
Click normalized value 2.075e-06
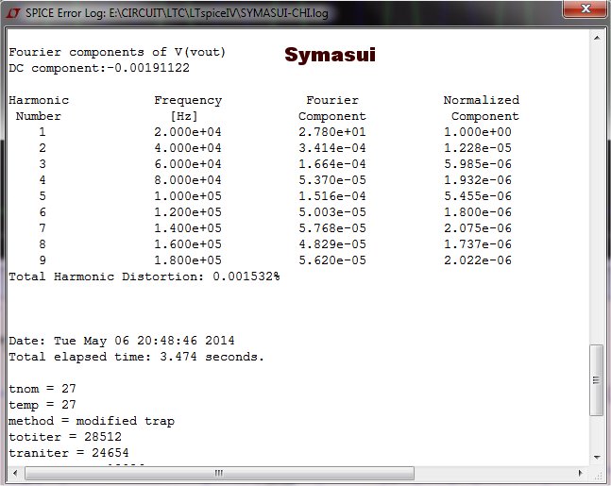(477, 227)
